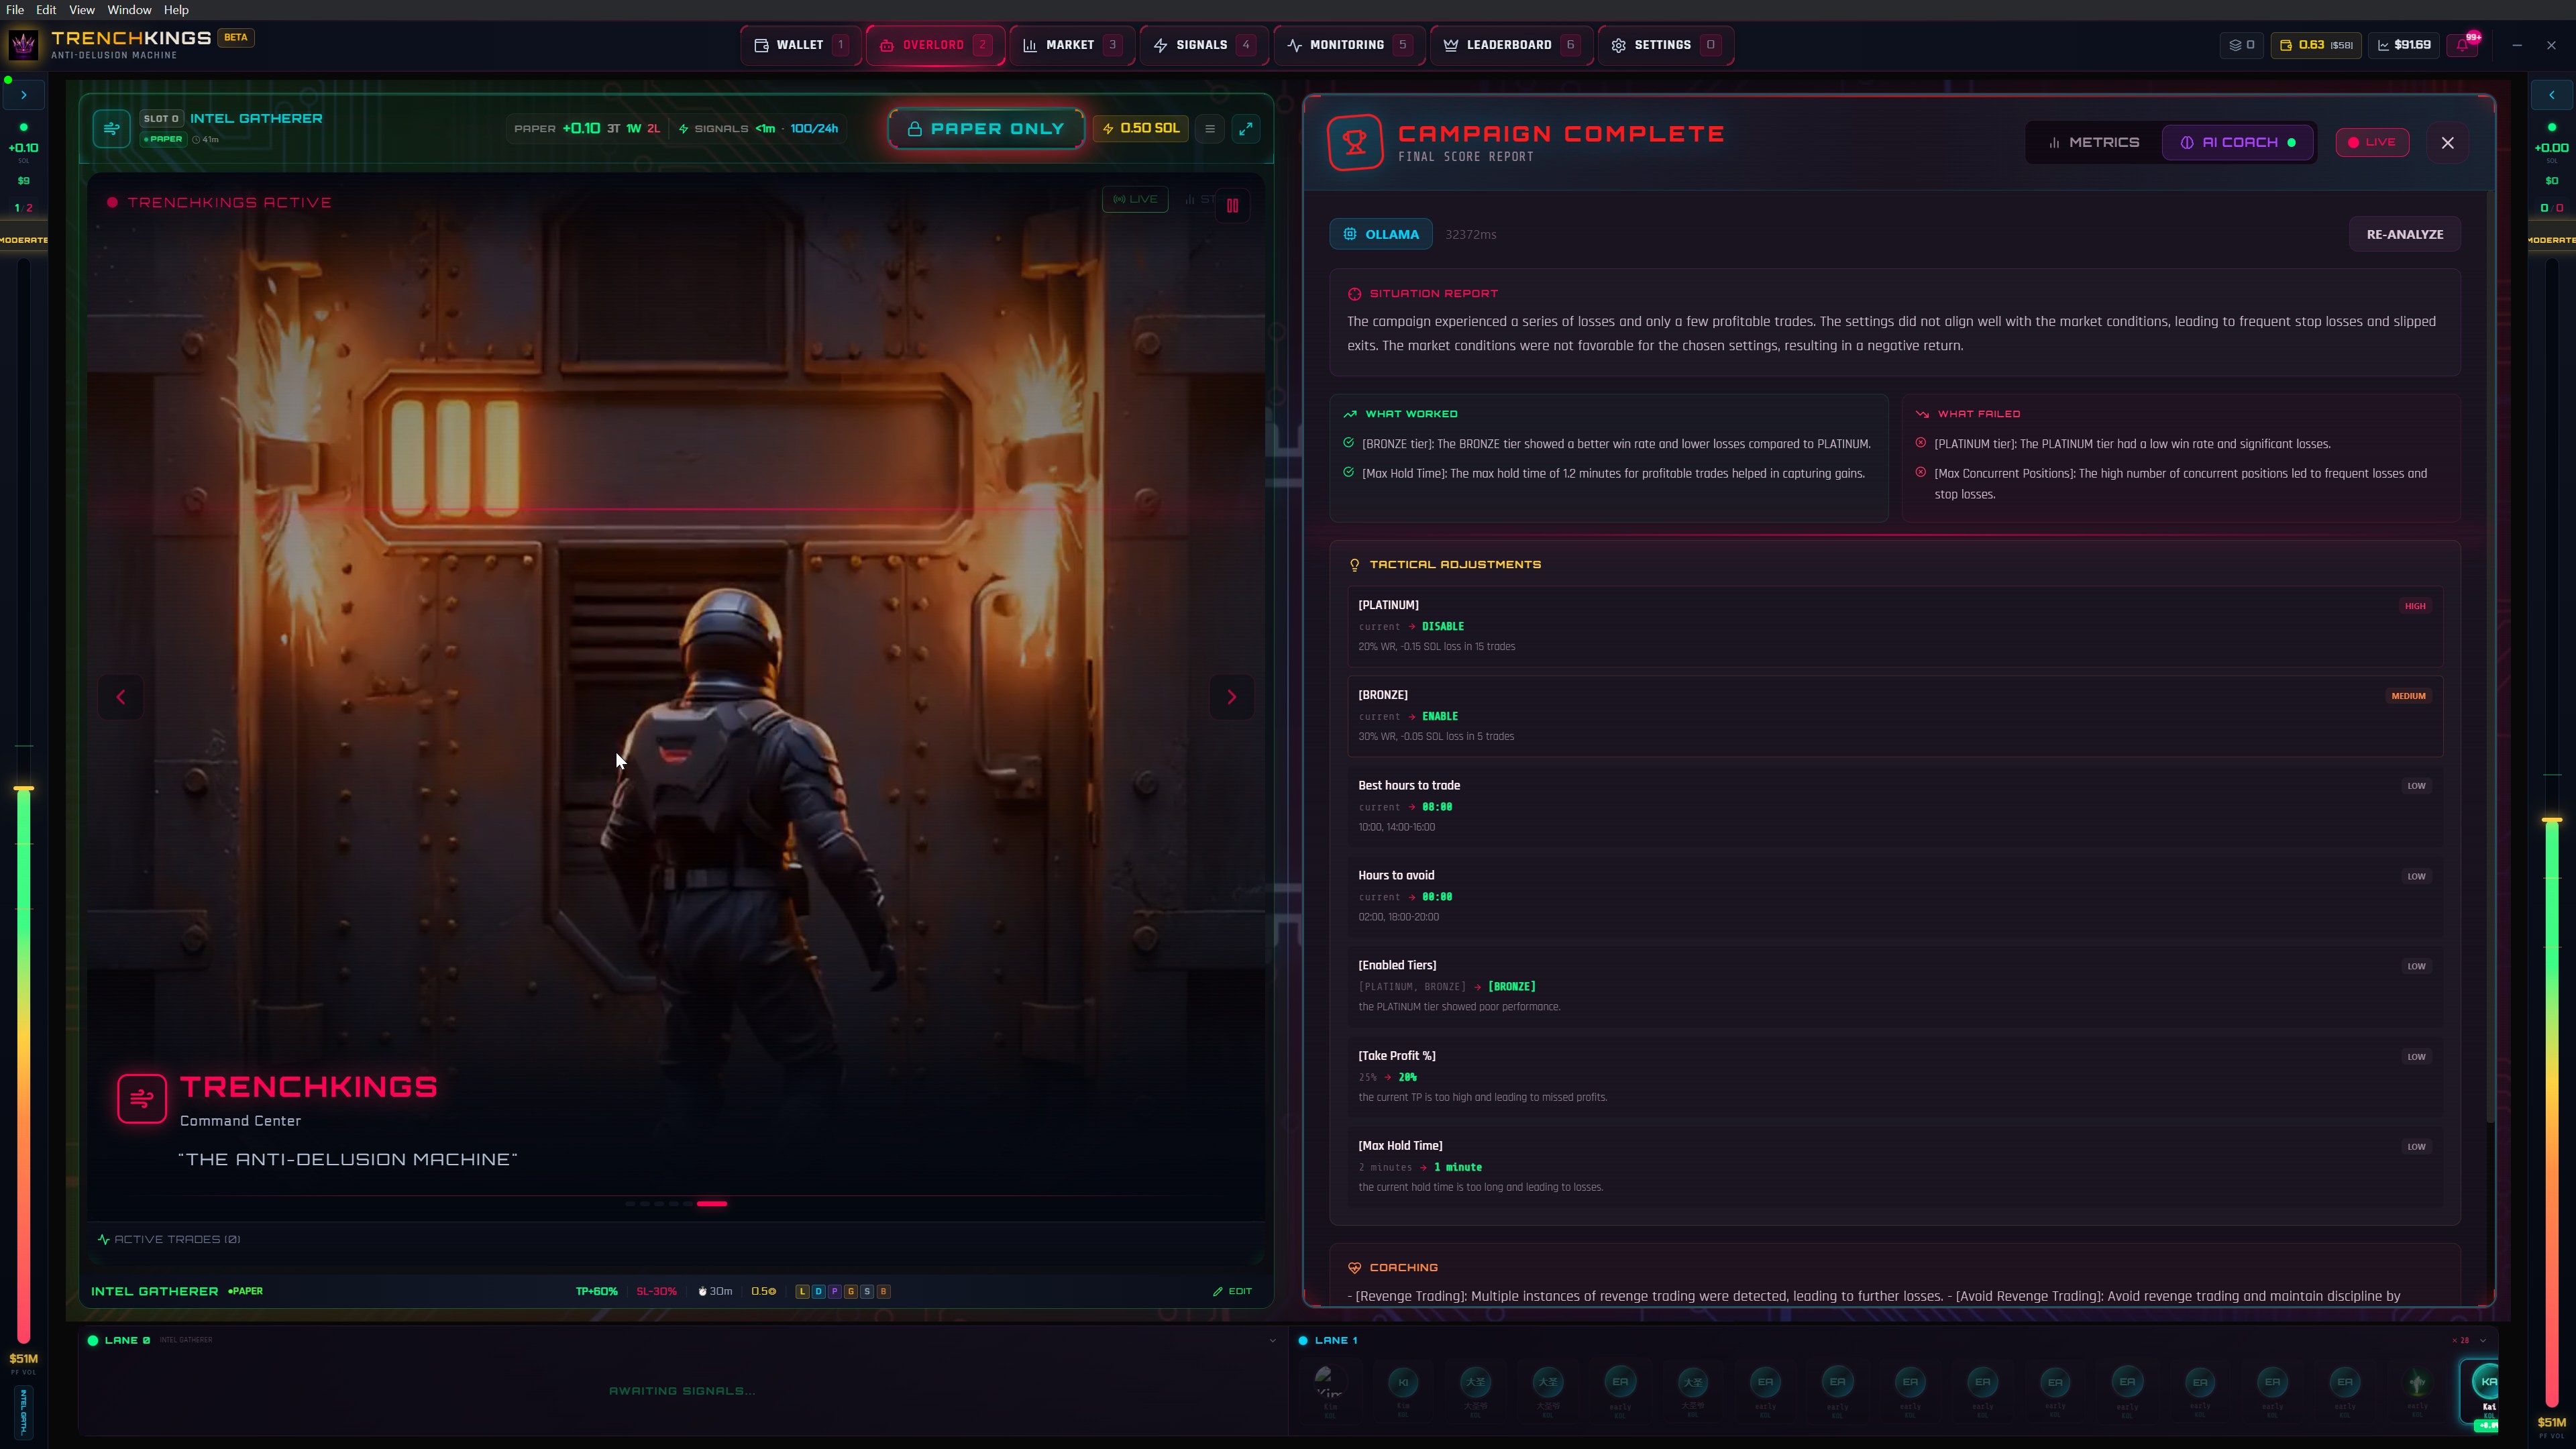Click the hamburger menu icon near 0.50 SOL
Viewport: 2576px width, 1449px height.
coord(1210,128)
